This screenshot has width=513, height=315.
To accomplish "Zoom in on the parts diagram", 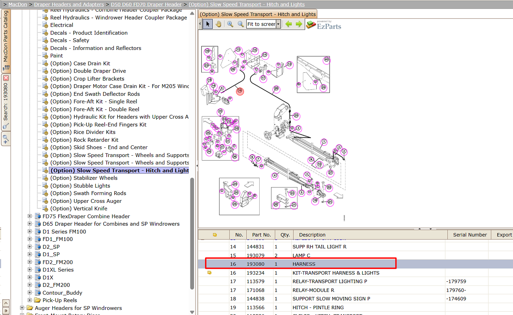I will [x=230, y=24].
